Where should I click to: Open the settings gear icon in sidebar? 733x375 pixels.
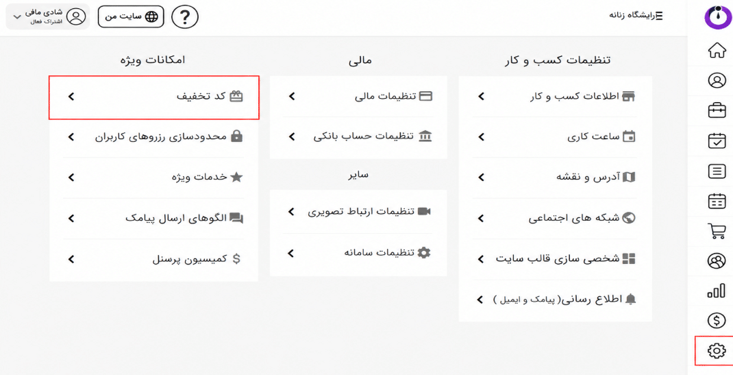pyautogui.click(x=717, y=351)
